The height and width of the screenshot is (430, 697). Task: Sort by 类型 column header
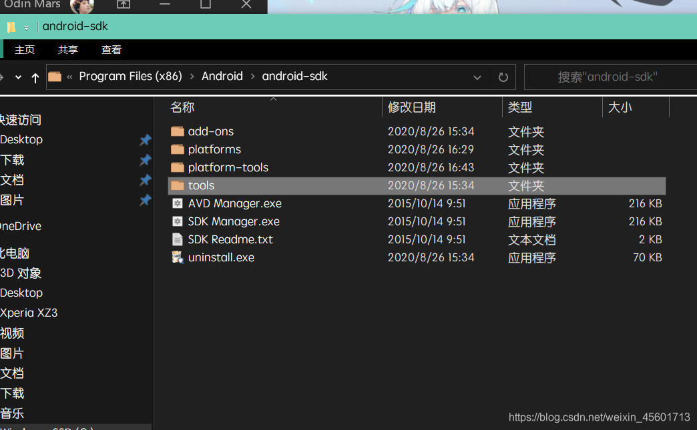[520, 107]
